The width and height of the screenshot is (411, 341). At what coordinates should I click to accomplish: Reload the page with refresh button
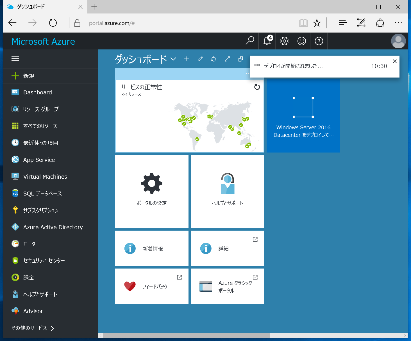click(x=53, y=23)
